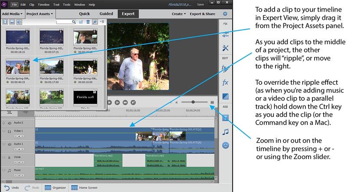Click Export & Share button
The image size is (358, 192).
203,14
